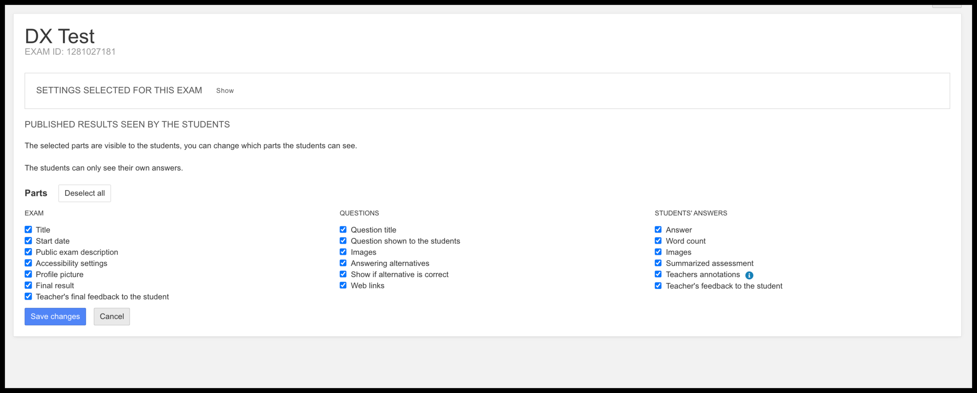
Task: Toggle Show if alternative is correct
Action: (x=343, y=274)
